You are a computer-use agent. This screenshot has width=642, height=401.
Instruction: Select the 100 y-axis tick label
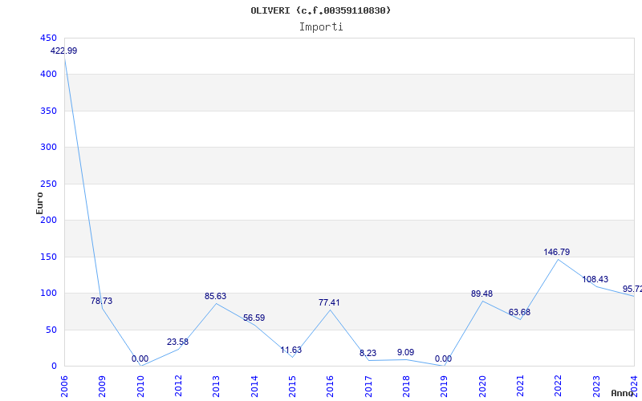click(48, 293)
